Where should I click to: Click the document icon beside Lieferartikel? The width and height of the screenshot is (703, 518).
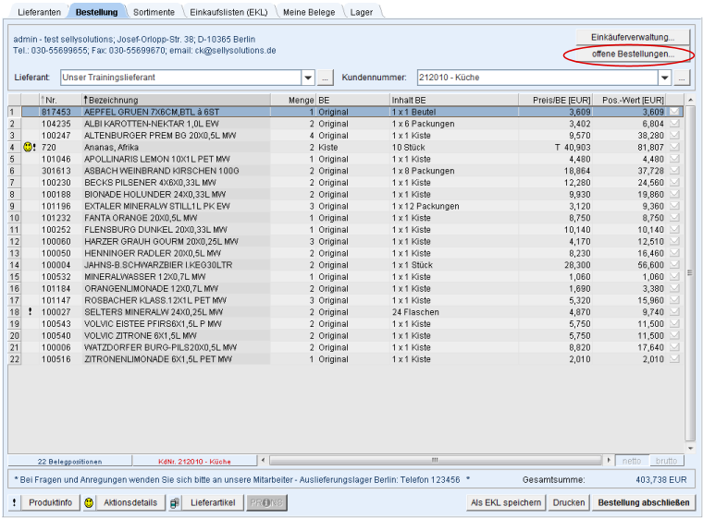[x=175, y=502]
